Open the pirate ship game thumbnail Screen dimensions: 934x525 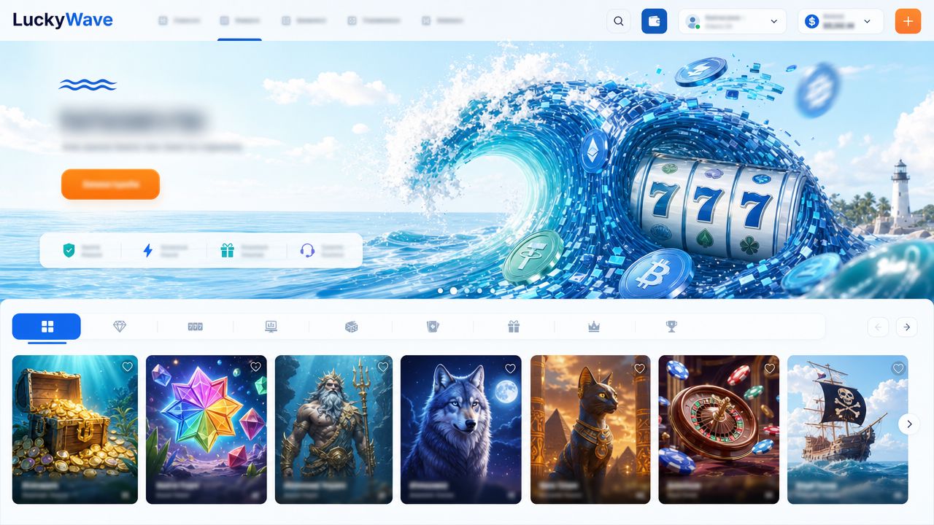pyautogui.click(x=848, y=429)
